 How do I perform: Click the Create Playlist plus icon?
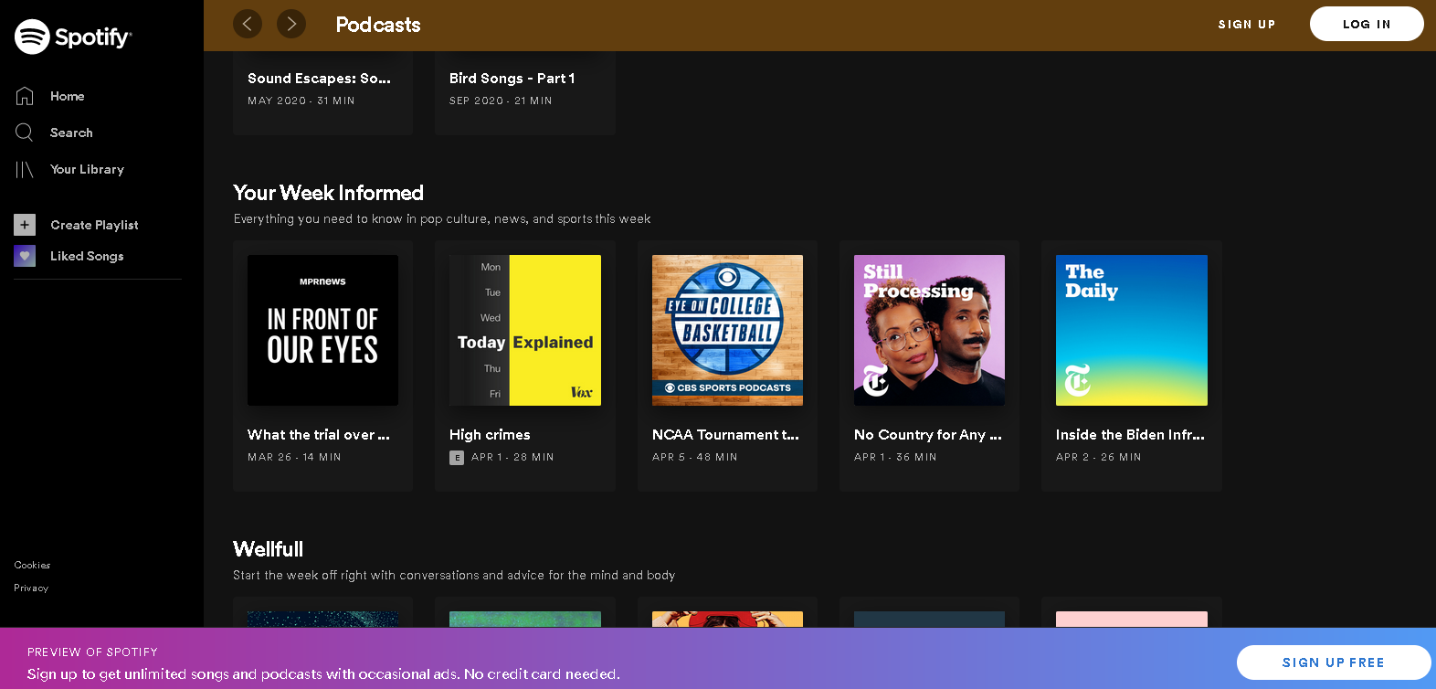(25, 225)
